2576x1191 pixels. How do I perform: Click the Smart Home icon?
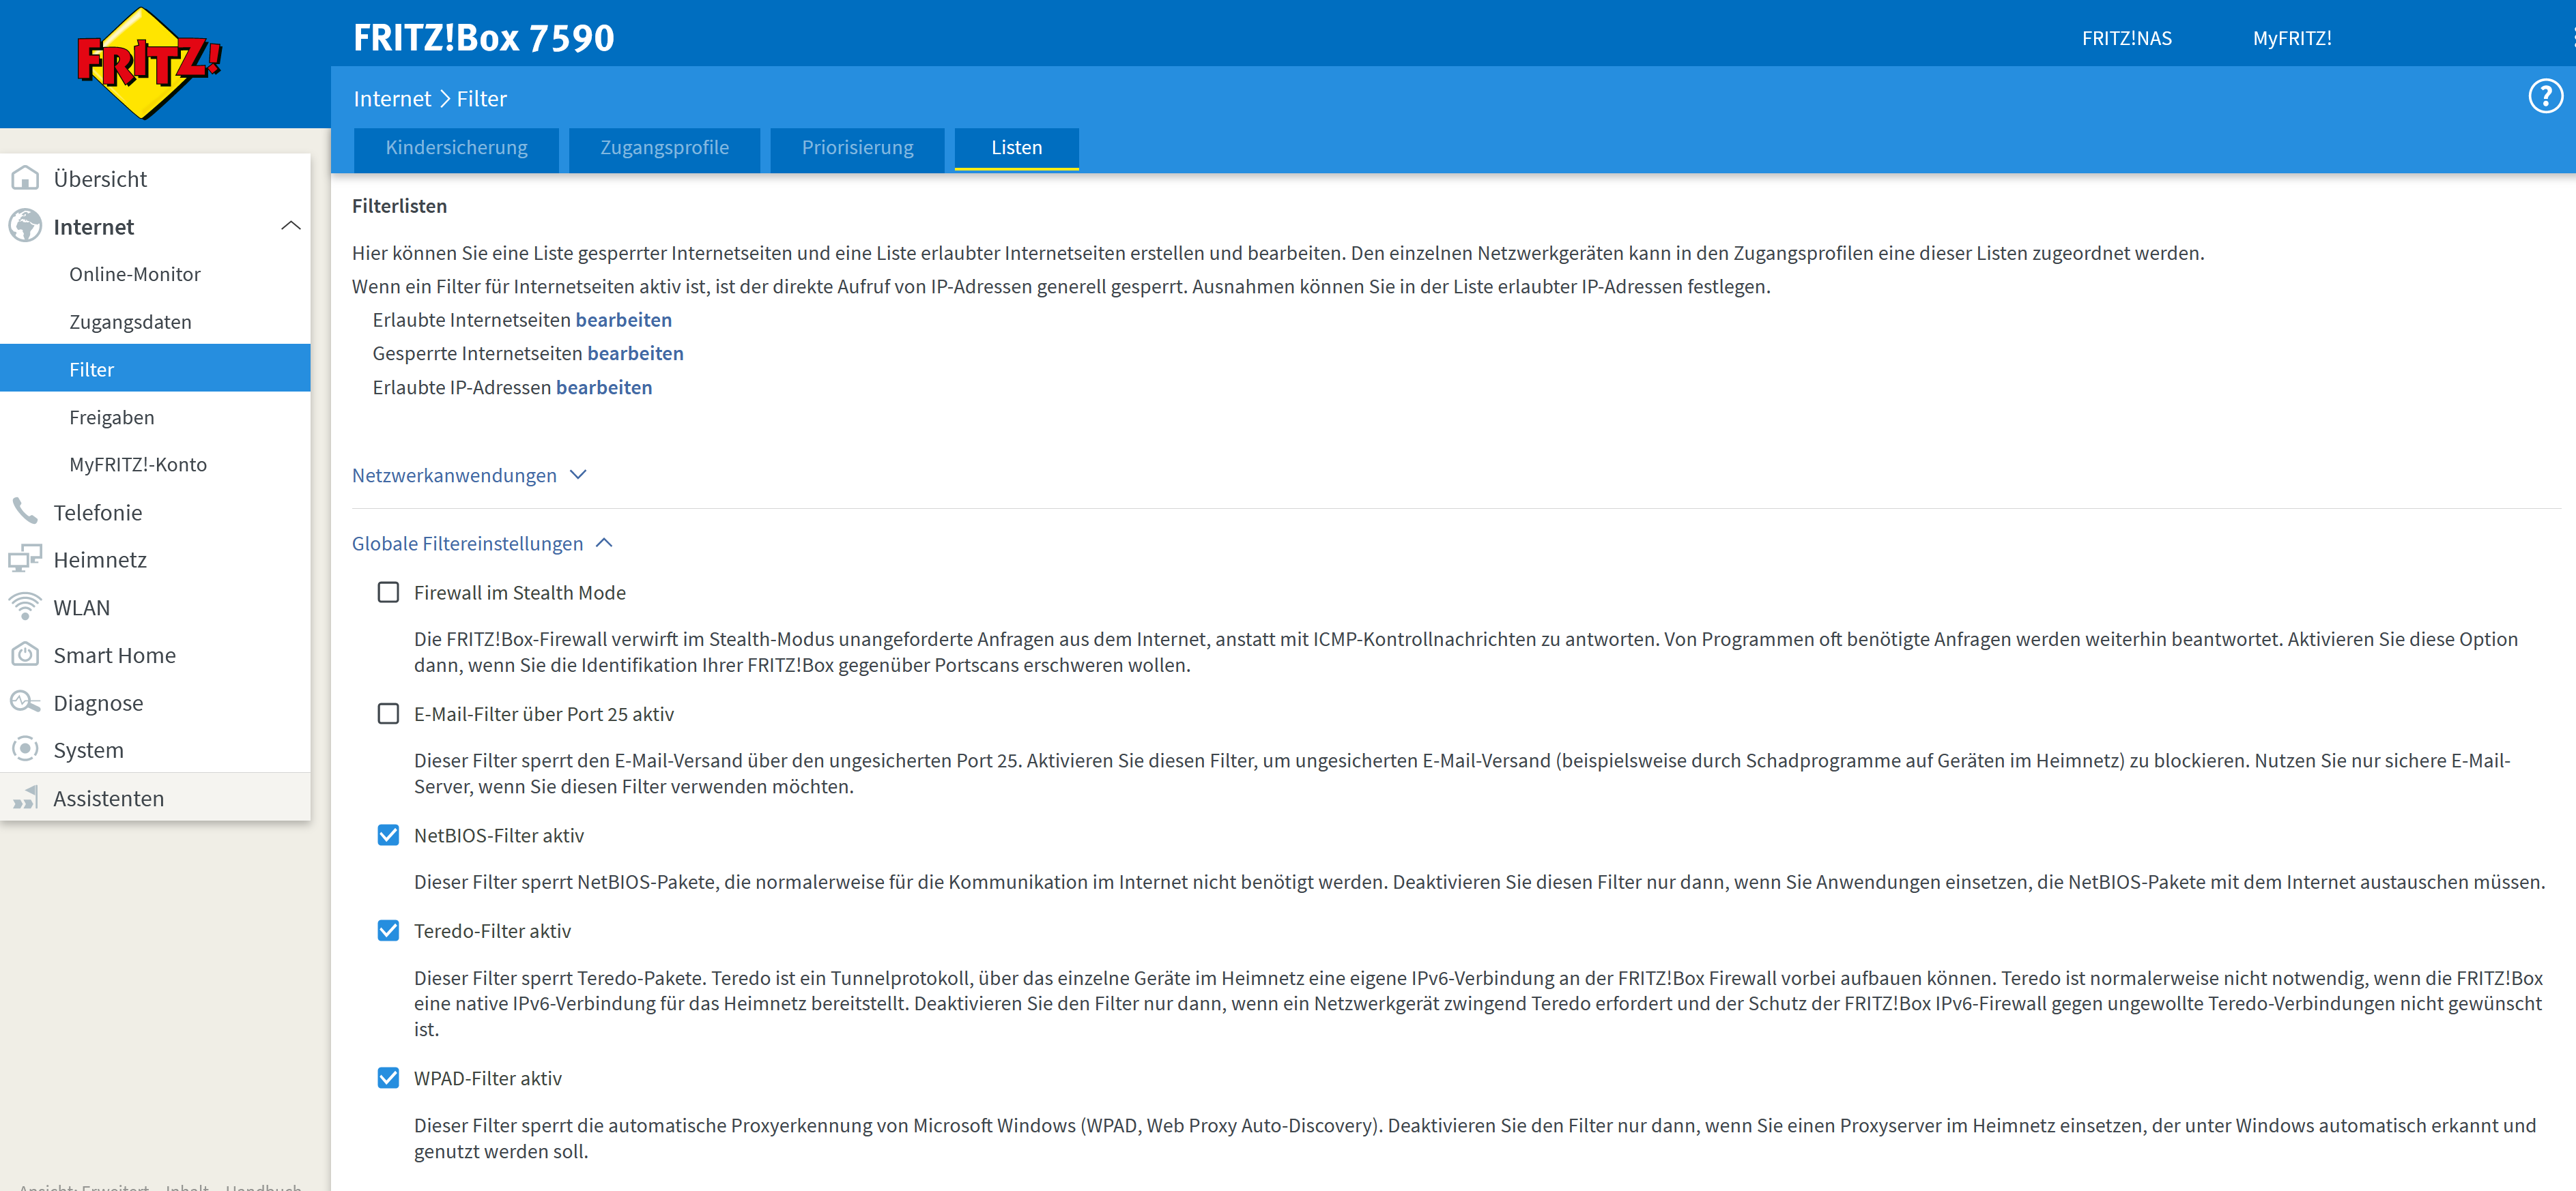coord(25,654)
